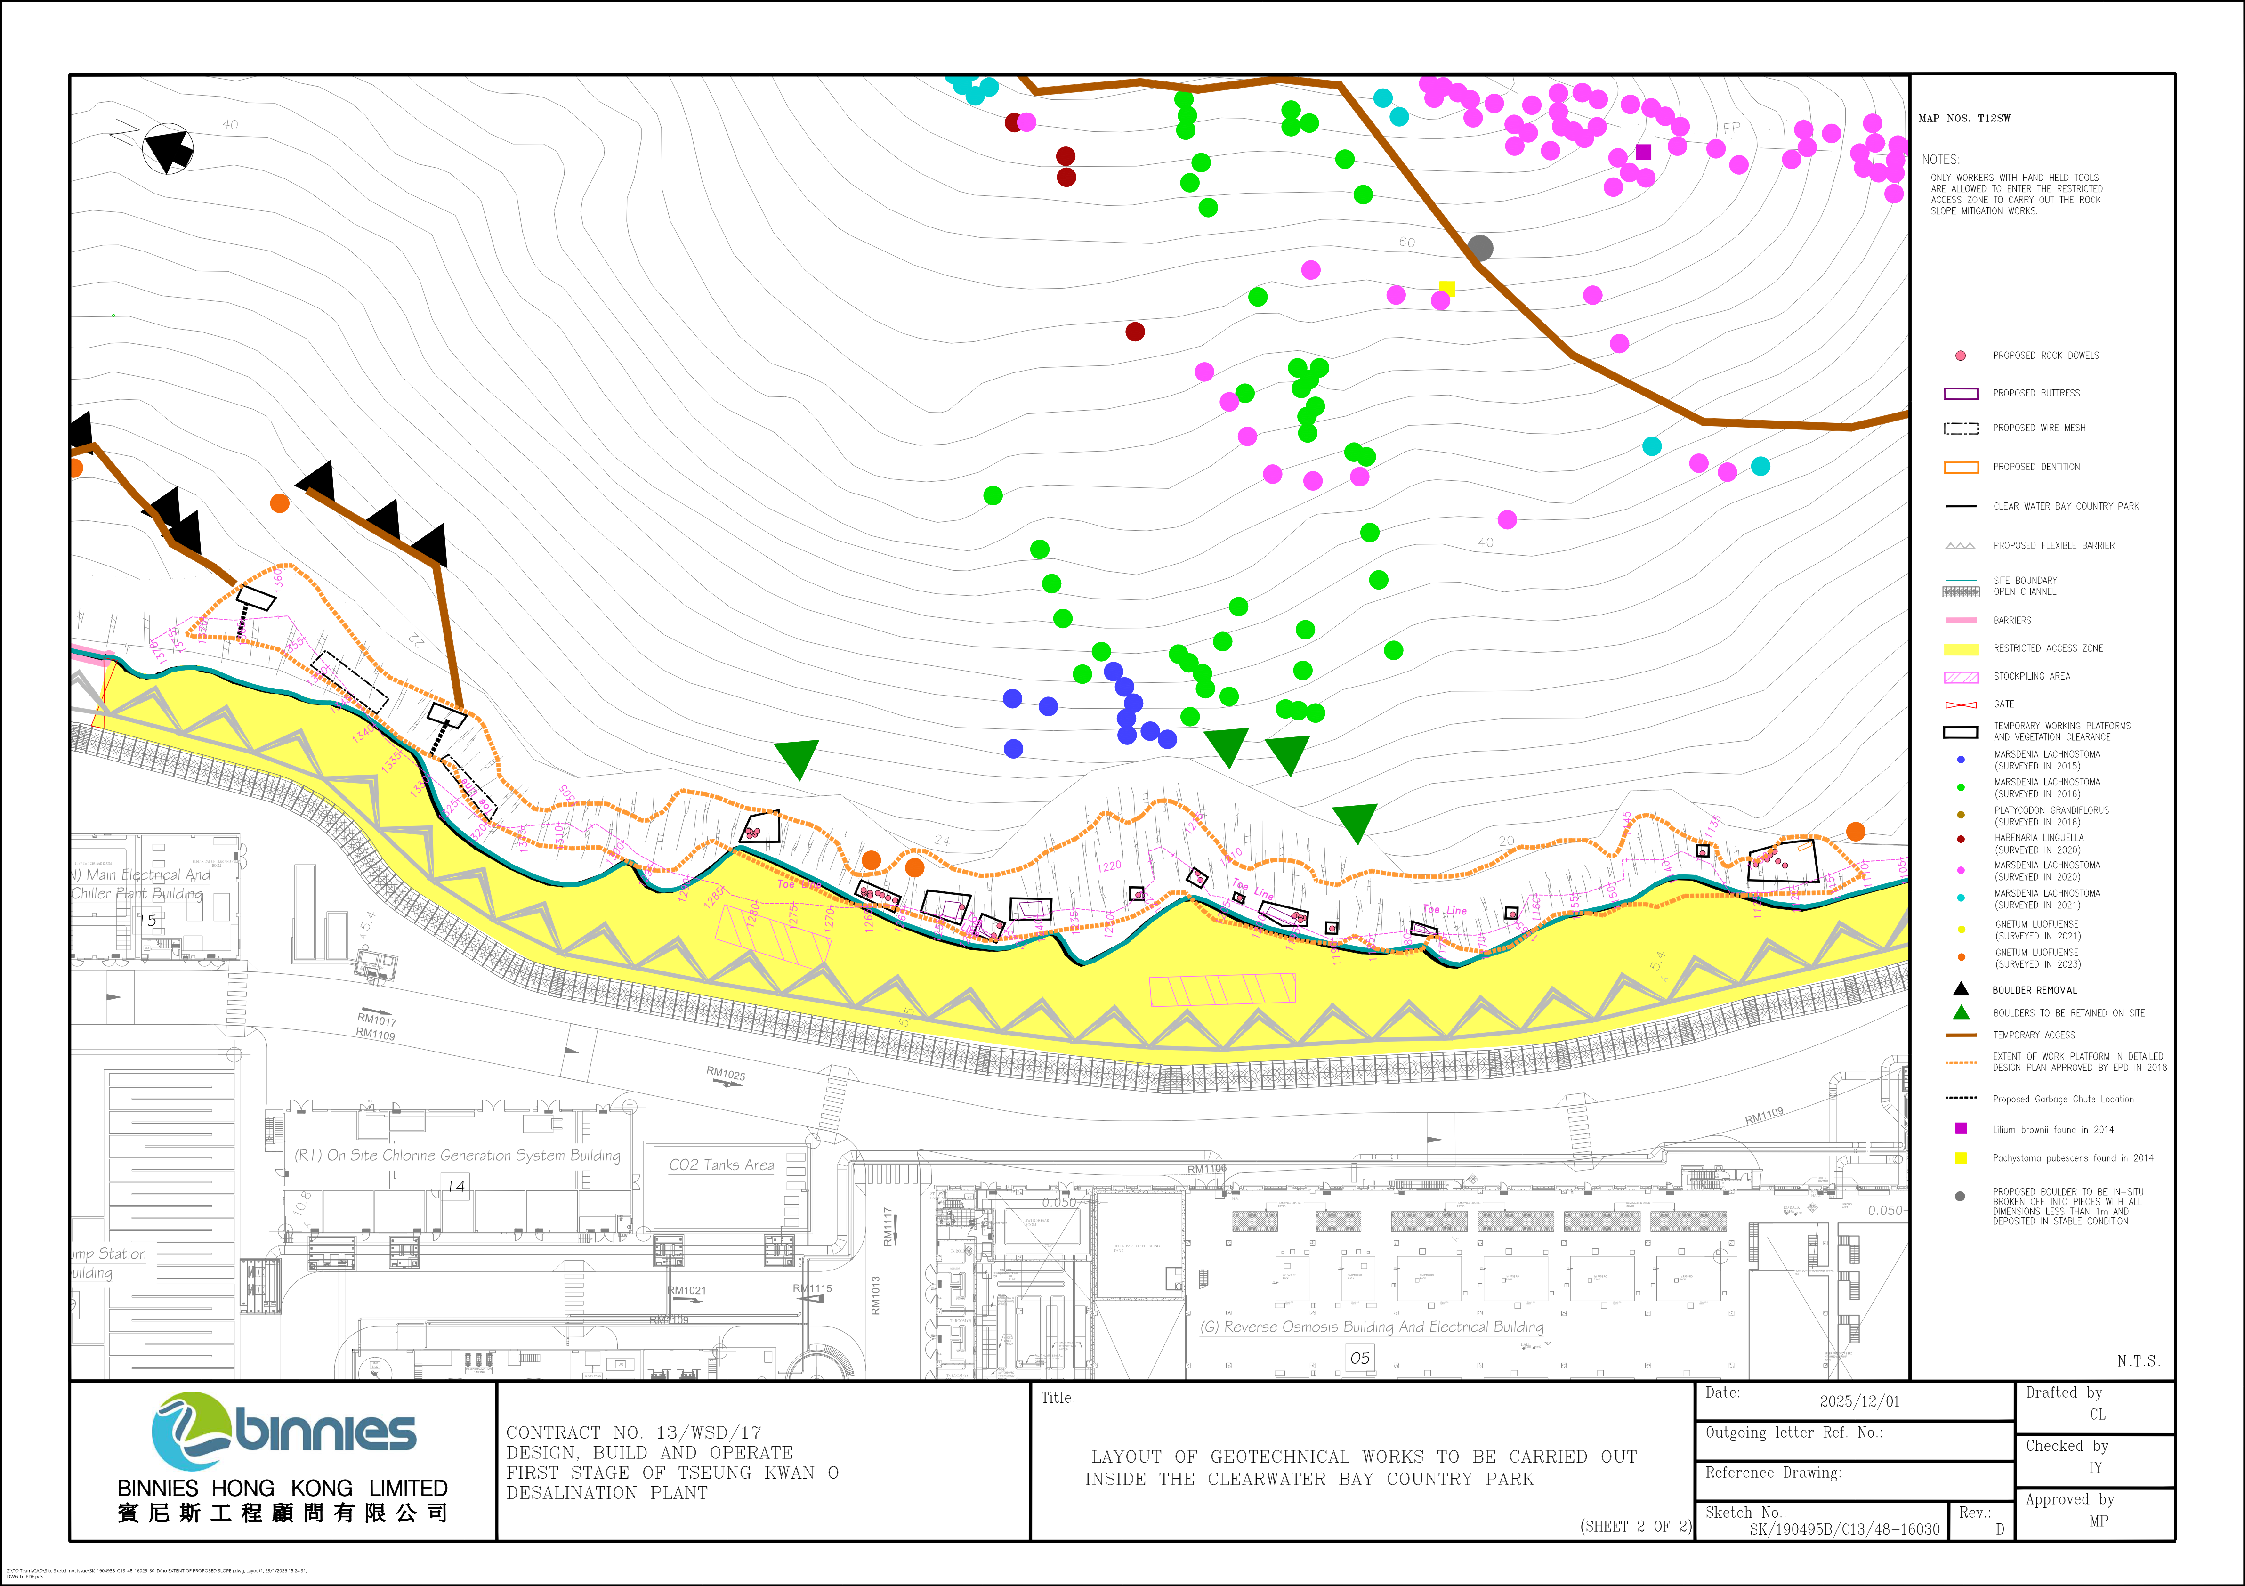Click the 'MAP NOS. T12SW' text
Viewport: 2245px width, 1586px height.
(1964, 118)
